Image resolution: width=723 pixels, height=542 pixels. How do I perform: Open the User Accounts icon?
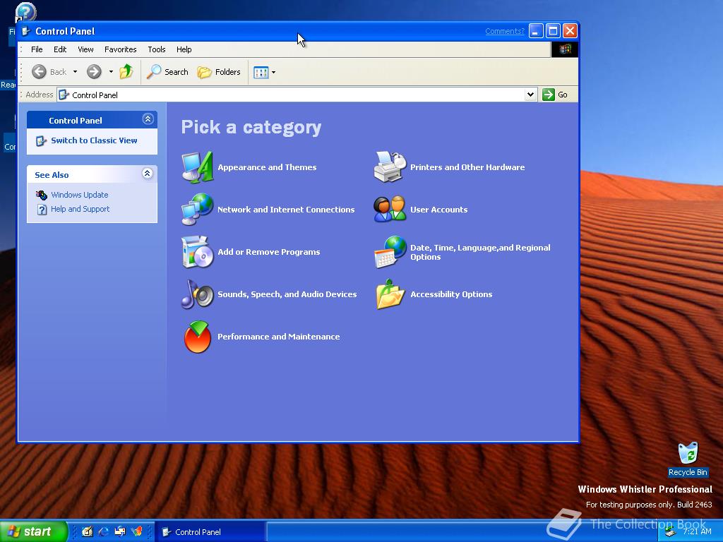(x=390, y=209)
